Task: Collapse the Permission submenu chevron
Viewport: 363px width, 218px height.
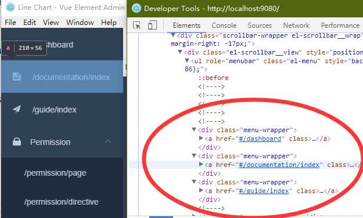Action: 108,141
